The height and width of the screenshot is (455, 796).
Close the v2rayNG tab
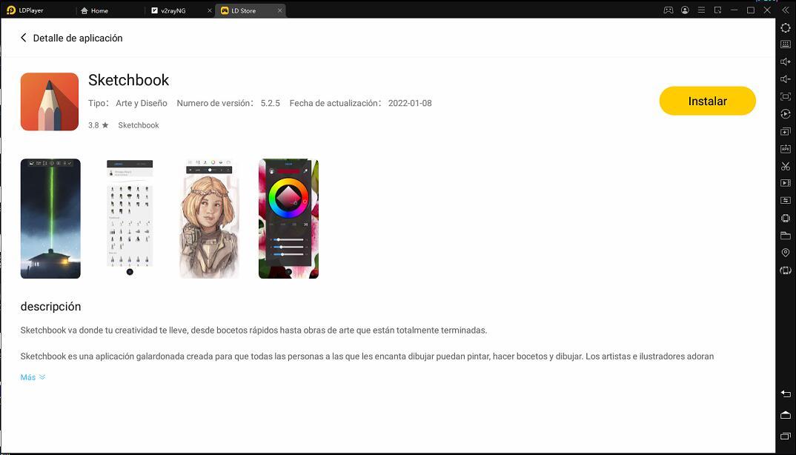click(x=210, y=10)
